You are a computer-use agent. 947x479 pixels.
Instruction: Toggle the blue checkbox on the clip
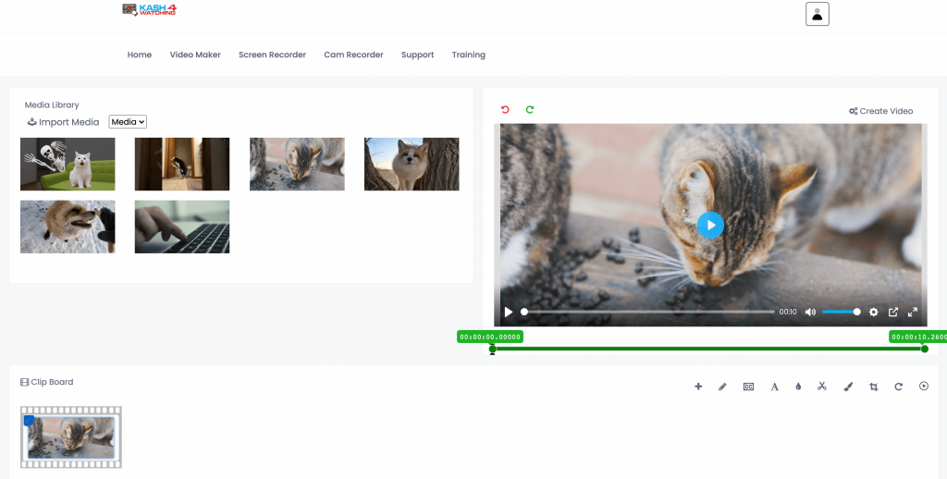click(x=29, y=421)
